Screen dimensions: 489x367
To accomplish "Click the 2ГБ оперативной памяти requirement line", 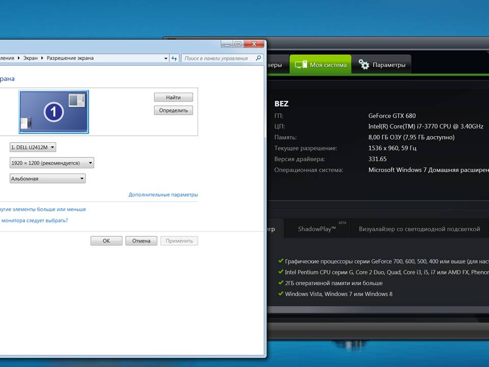I will pyautogui.click(x=334, y=283).
